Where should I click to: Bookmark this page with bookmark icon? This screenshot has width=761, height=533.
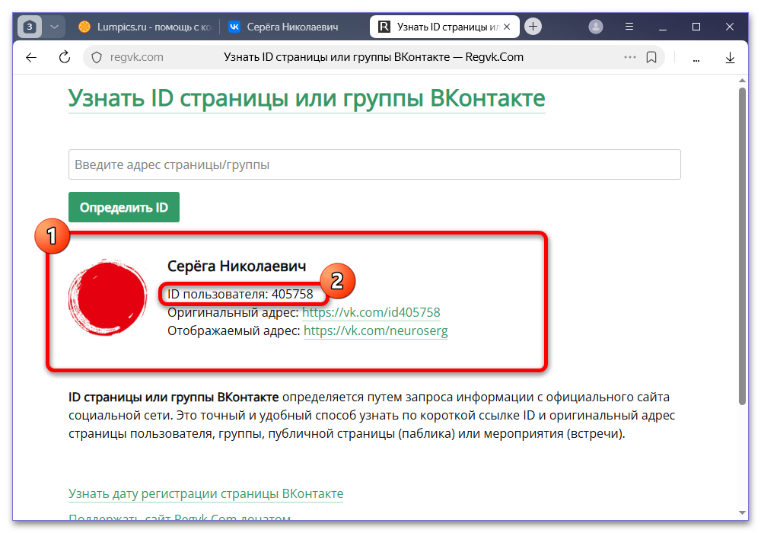651,57
